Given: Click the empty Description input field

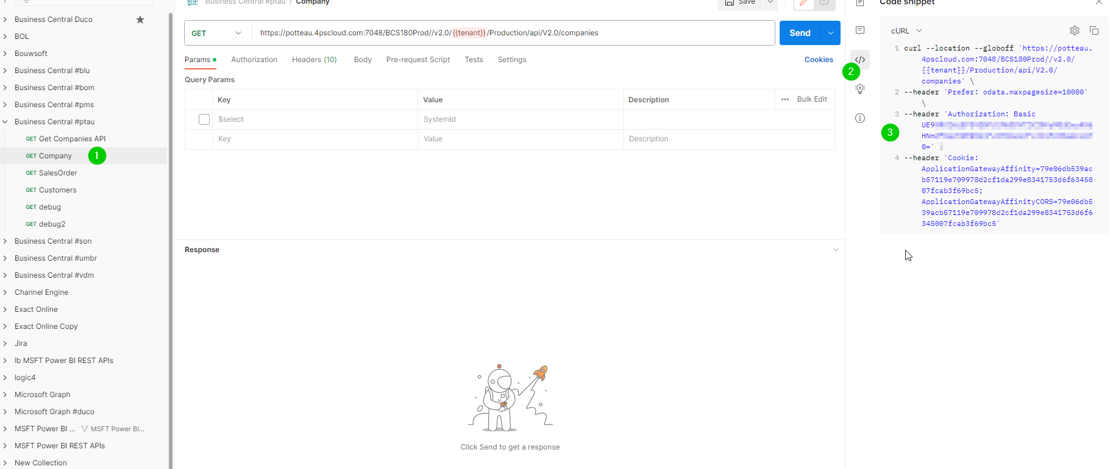Looking at the screenshot, I should click(x=729, y=139).
